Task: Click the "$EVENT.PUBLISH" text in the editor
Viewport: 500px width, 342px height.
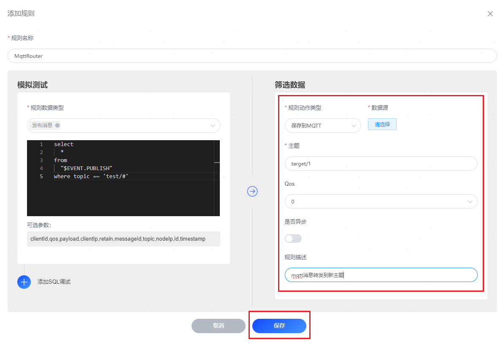Action: [x=86, y=168]
